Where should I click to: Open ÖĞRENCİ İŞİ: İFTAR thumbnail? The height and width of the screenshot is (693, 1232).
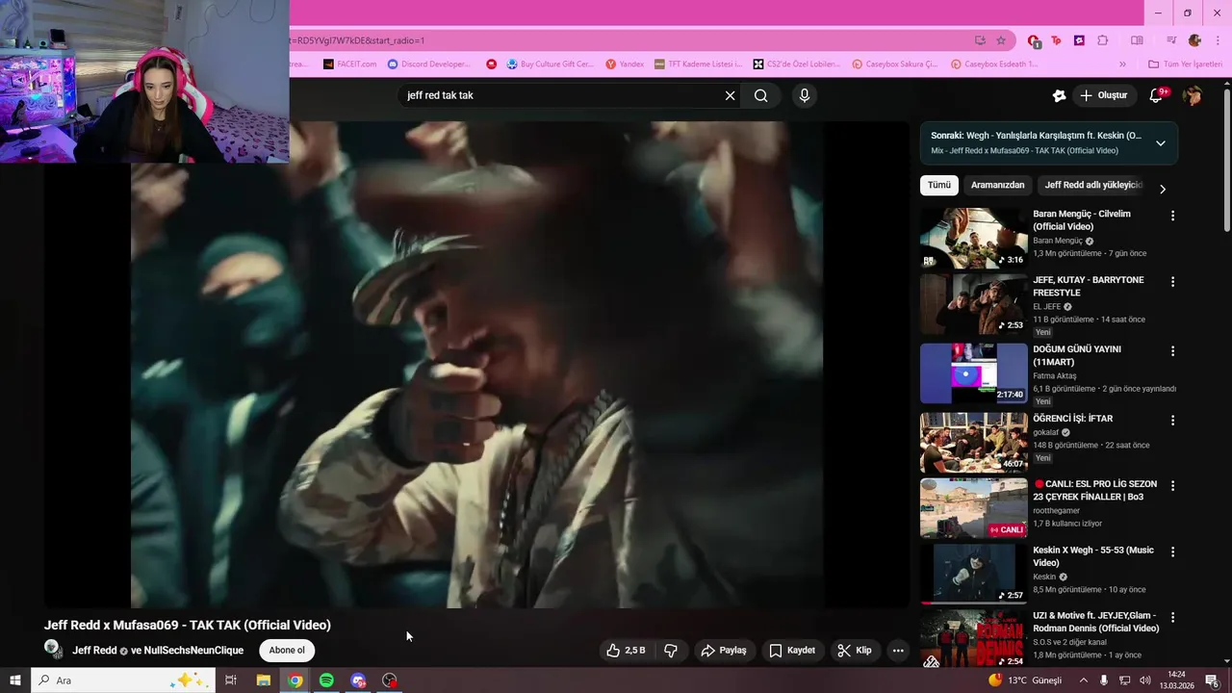click(x=973, y=443)
